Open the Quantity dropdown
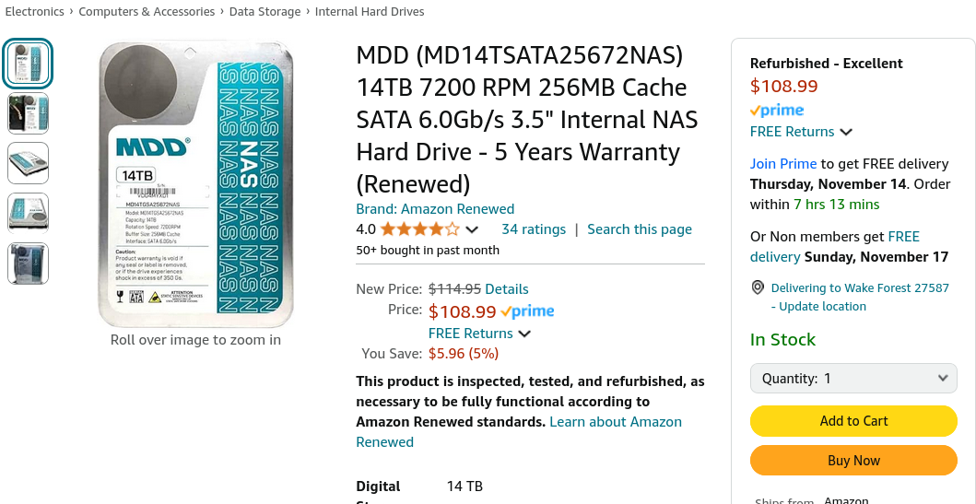 point(853,379)
